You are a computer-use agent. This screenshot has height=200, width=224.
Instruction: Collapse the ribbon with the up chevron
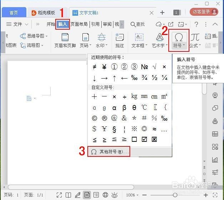pos(215,24)
